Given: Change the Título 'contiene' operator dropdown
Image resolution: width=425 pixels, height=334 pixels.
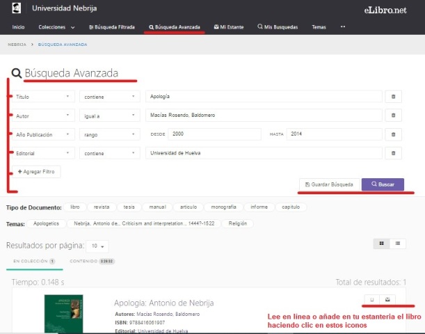Looking at the screenshot, I should click(109, 97).
